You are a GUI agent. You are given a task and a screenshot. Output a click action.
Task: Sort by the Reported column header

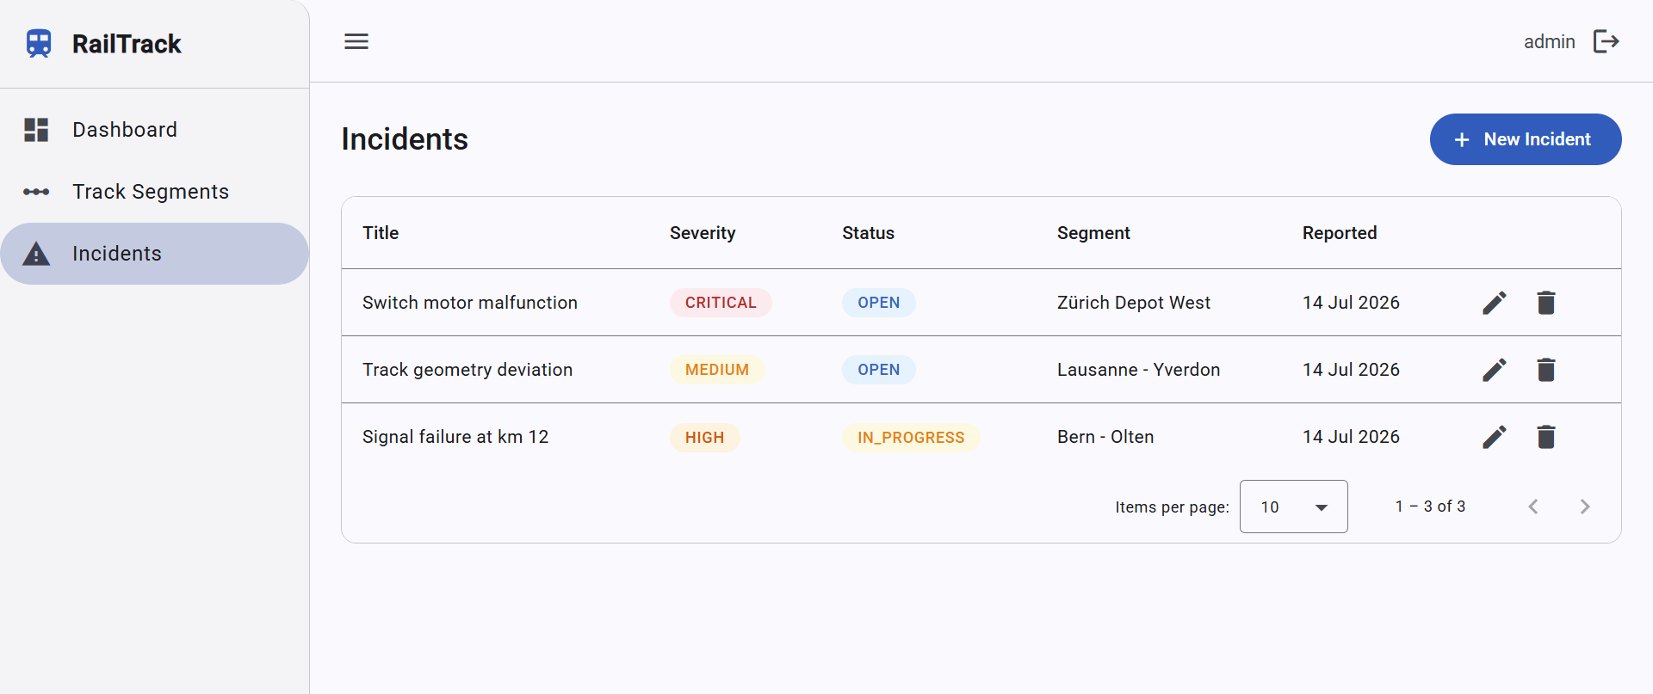(x=1340, y=233)
